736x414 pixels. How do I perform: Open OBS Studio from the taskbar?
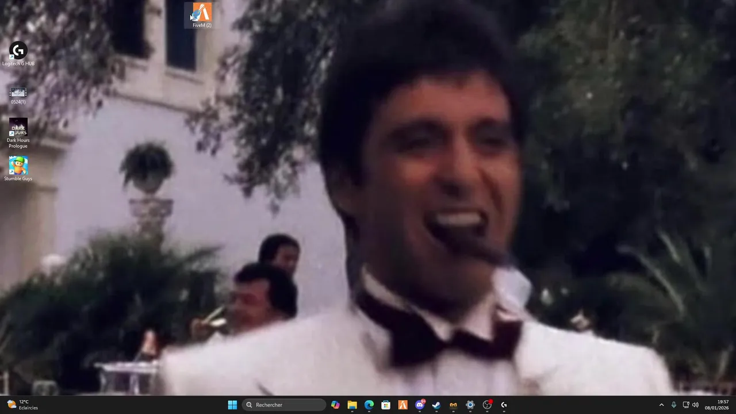click(487, 405)
